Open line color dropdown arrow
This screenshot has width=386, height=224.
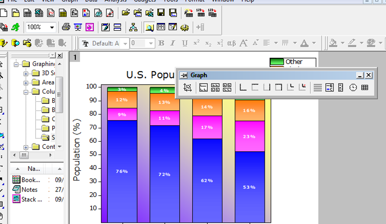point(362,43)
